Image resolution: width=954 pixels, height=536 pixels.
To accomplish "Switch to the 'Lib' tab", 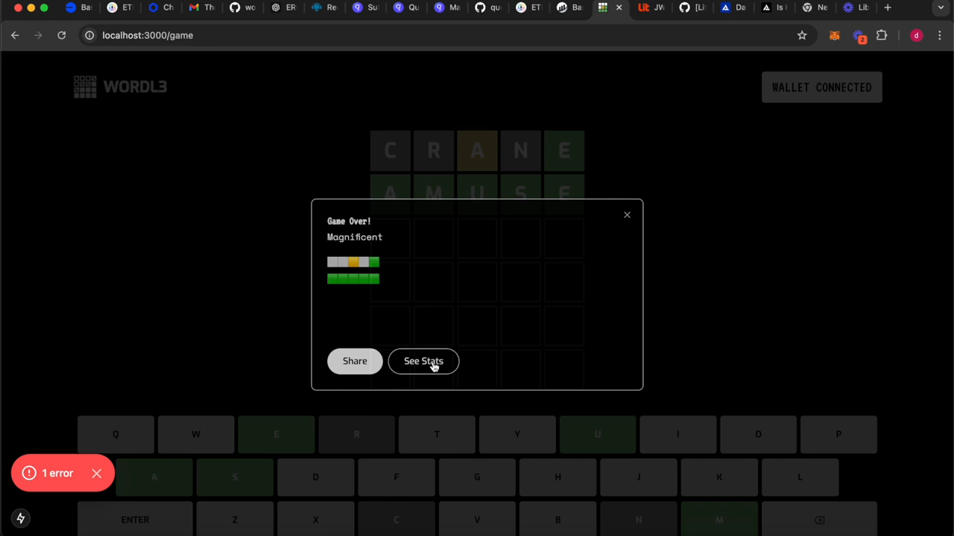I will click(x=856, y=7).
